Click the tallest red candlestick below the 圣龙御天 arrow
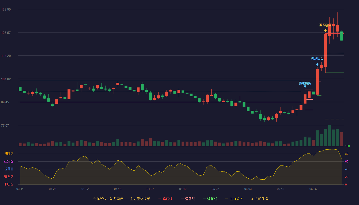359x205 pixels. click(x=325, y=50)
